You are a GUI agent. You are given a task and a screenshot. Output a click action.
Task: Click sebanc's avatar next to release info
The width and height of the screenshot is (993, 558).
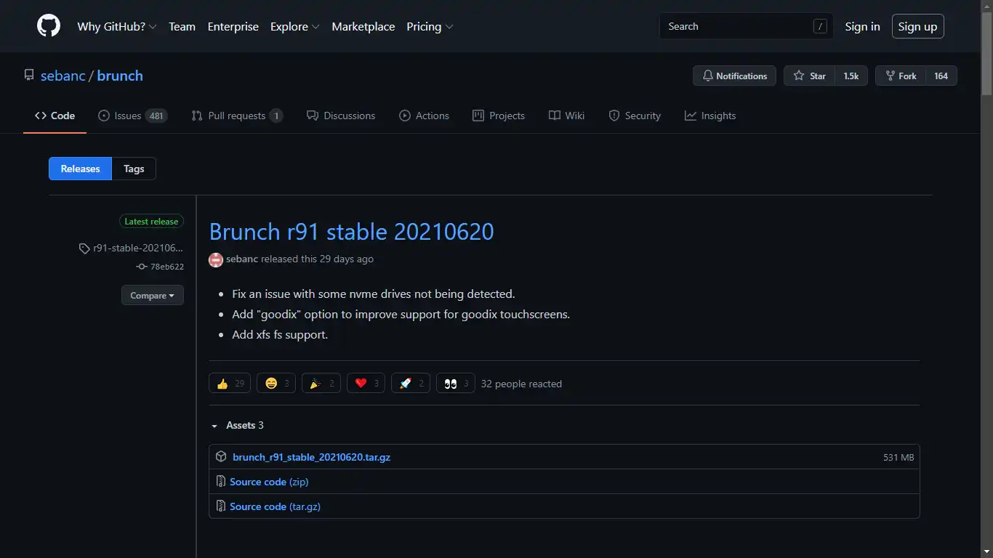tap(216, 259)
